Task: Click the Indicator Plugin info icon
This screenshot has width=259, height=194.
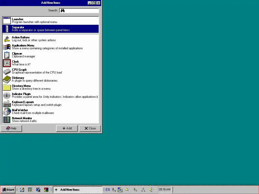Action: [7, 95]
